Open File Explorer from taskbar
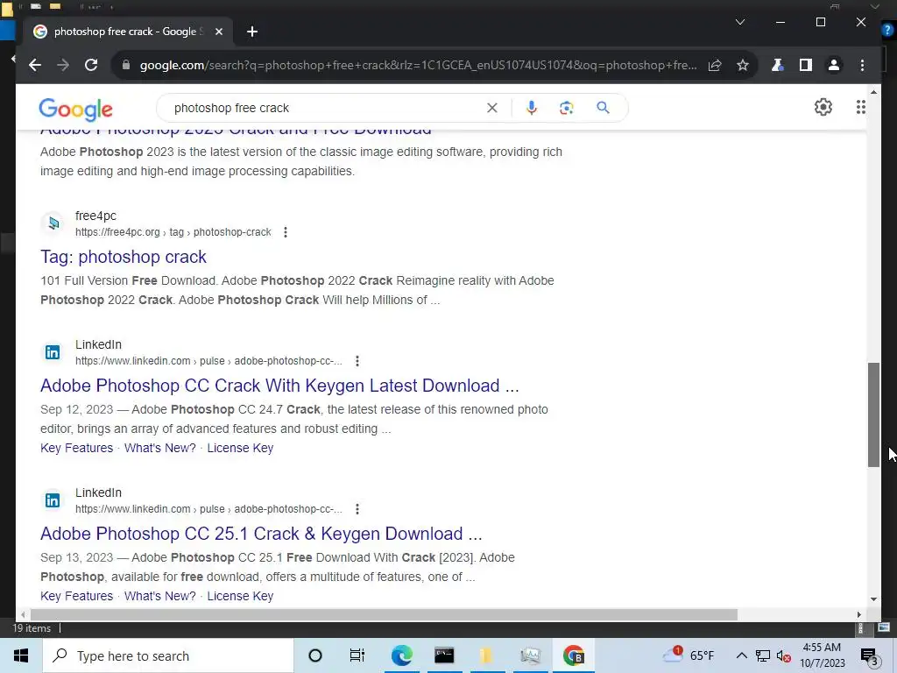Image resolution: width=897 pixels, height=673 pixels. [x=486, y=655]
